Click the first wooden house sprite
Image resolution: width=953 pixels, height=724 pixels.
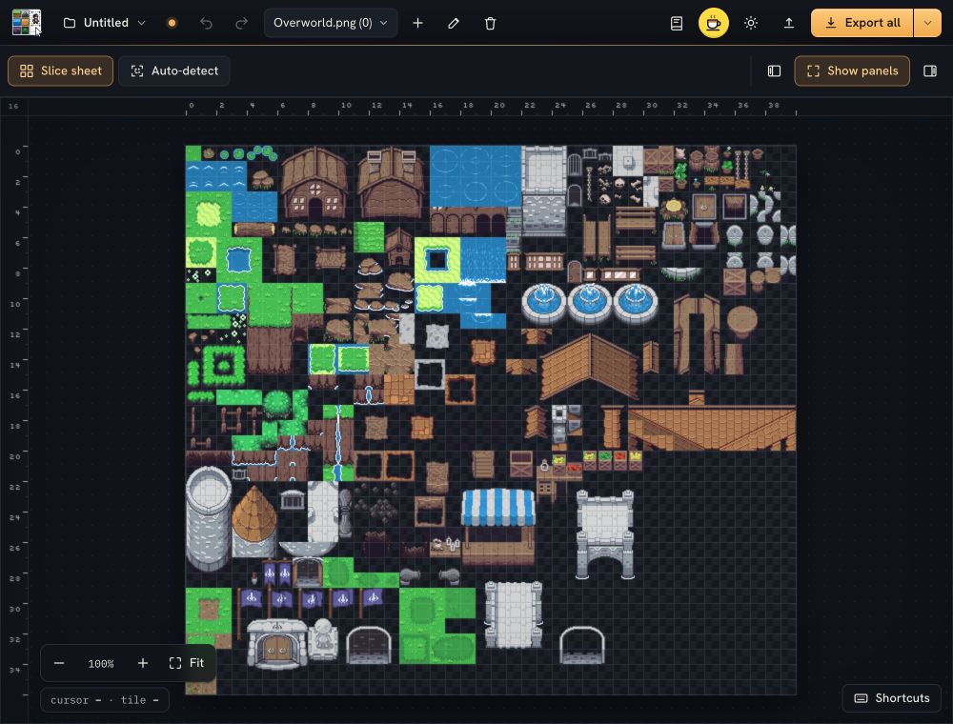(x=314, y=184)
